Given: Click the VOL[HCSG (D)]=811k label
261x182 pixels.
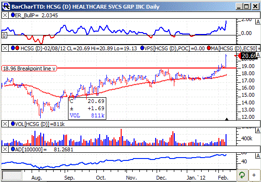Looking at the screenshot, I should 40,124.
